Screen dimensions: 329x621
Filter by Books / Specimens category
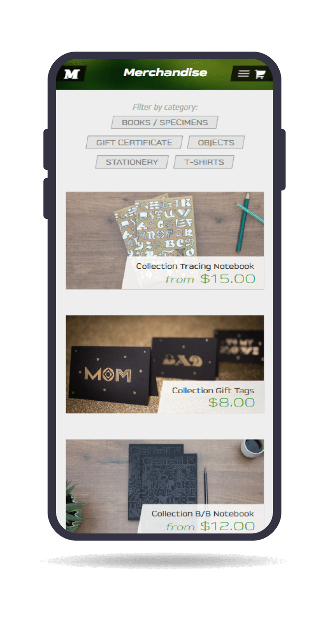tap(164, 122)
